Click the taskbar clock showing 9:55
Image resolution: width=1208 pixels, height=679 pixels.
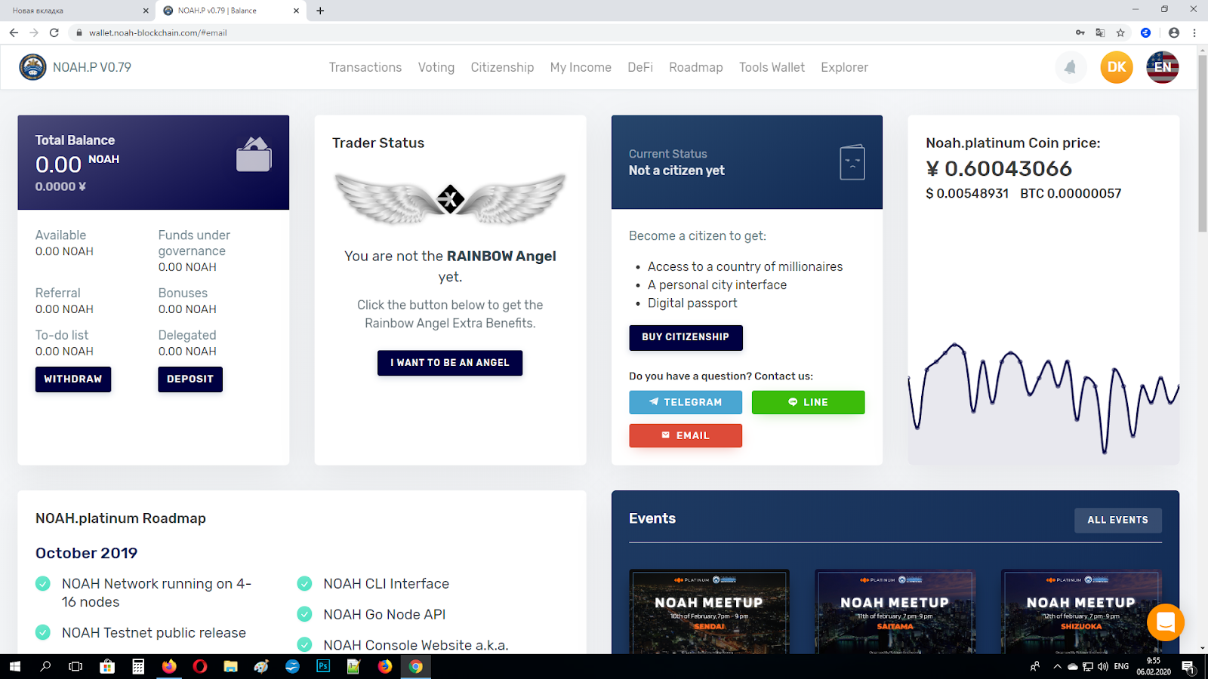pos(1154,666)
